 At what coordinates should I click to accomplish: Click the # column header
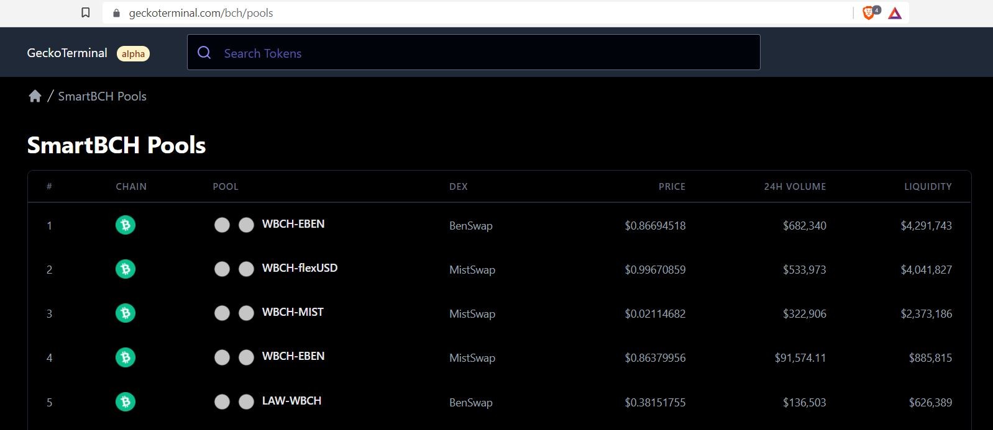tap(49, 186)
